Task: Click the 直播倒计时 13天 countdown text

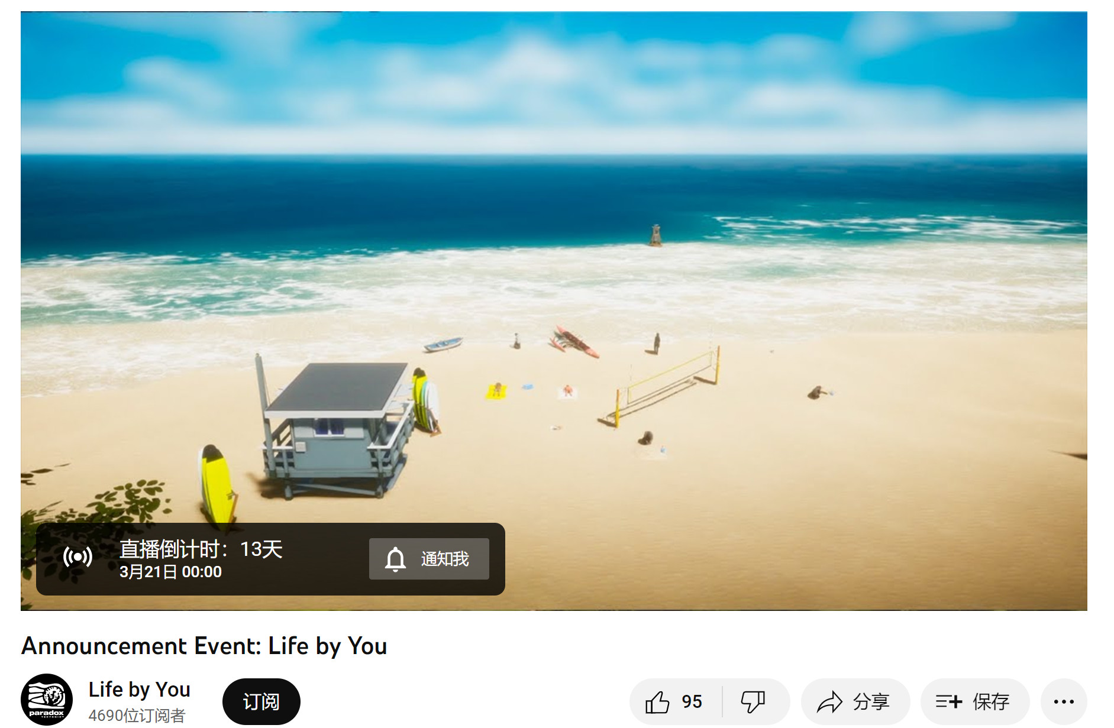Action: tap(201, 549)
